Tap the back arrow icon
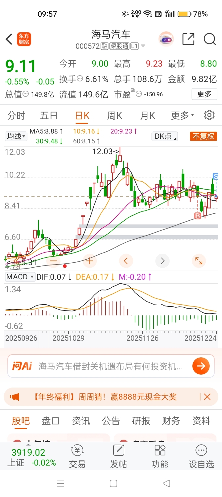 tap(9, 39)
